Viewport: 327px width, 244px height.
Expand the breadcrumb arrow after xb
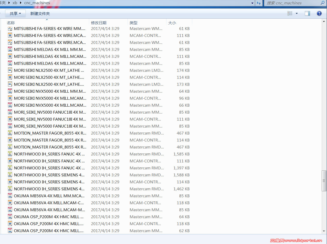[21, 3]
